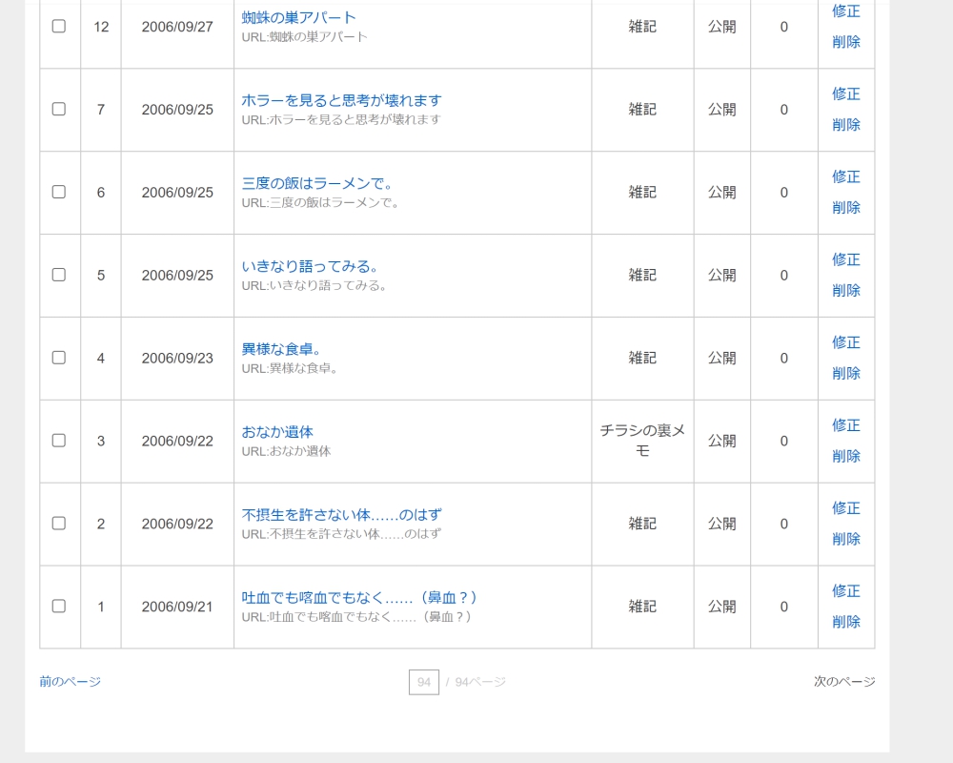The width and height of the screenshot is (953, 763).
Task: Click the date 2006/09/21
Action: tap(177, 606)
